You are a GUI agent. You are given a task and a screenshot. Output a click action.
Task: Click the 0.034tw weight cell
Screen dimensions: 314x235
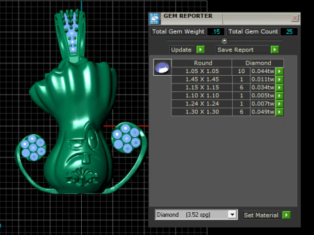(x=263, y=87)
